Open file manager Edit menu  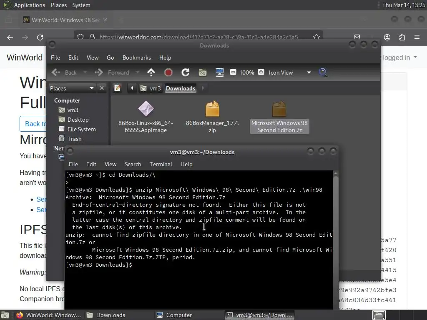click(73, 57)
